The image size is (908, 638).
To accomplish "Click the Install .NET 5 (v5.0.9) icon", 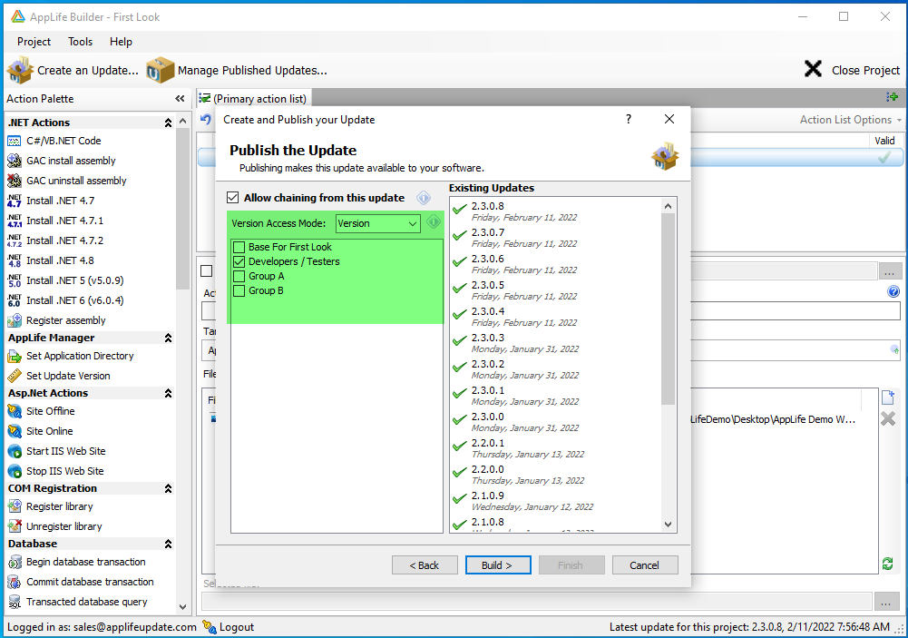I will tap(15, 280).
